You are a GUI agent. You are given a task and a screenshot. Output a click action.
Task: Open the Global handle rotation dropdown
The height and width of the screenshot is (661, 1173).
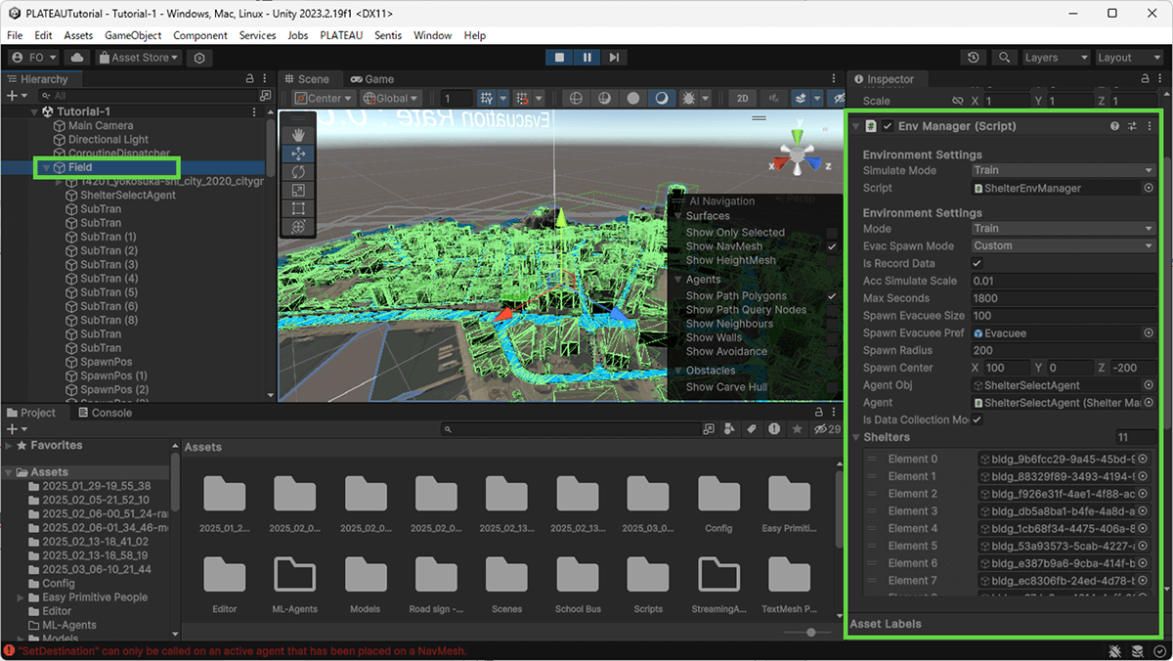click(x=390, y=98)
